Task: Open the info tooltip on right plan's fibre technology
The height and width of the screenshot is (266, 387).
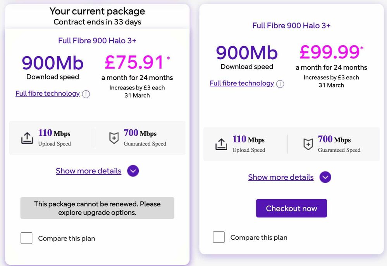Action: coord(280,84)
